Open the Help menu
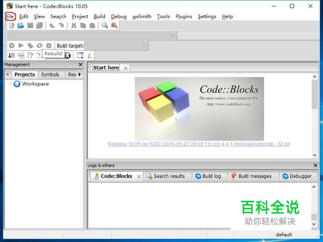 (227, 16)
